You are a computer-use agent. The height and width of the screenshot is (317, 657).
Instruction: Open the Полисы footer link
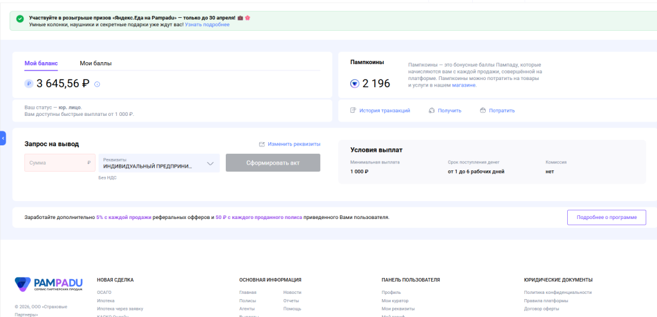pos(248,301)
